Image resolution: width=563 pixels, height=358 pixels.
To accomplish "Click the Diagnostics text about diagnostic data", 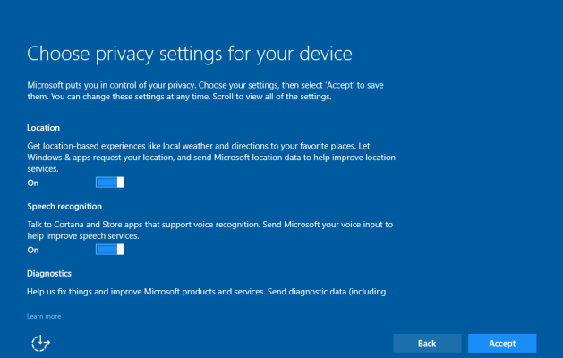I will [x=207, y=292].
